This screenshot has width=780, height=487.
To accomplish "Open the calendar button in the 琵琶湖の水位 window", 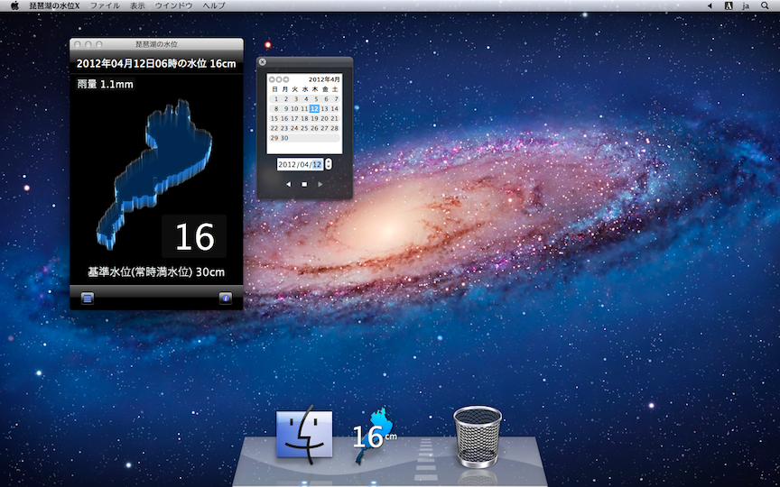I will tap(88, 299).
